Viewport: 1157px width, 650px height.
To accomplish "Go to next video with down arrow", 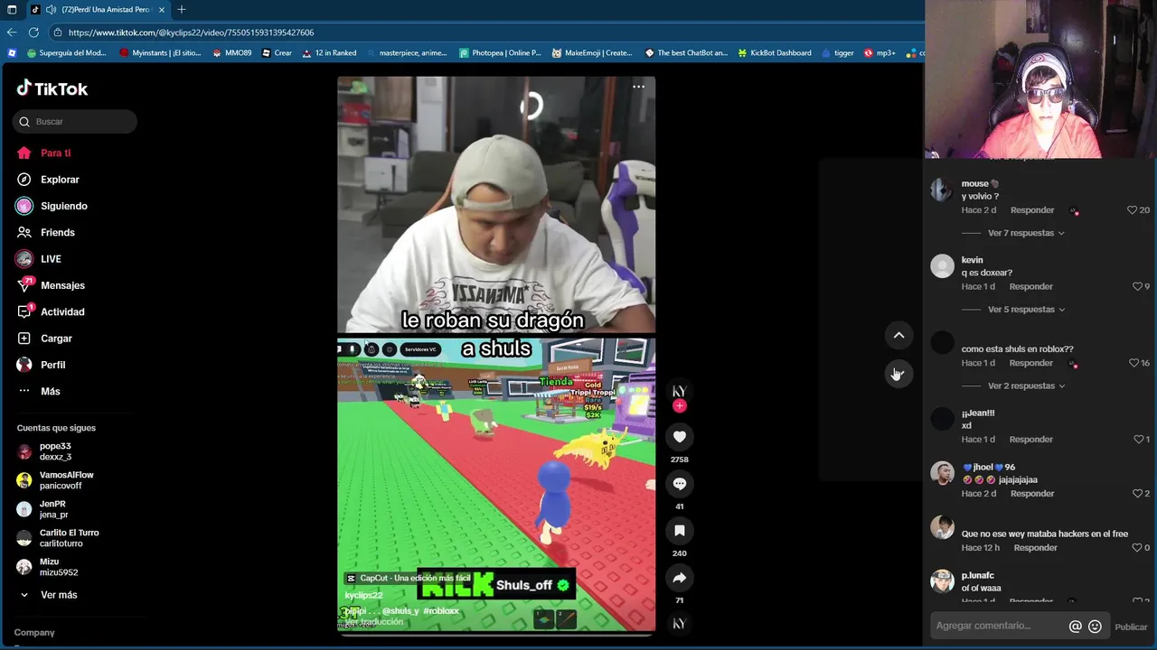I will point(899,373).
